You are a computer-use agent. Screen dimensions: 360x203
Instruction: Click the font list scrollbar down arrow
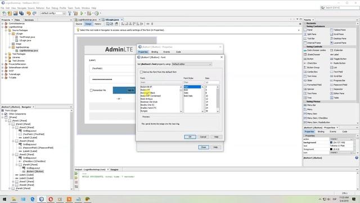point(181,112)
